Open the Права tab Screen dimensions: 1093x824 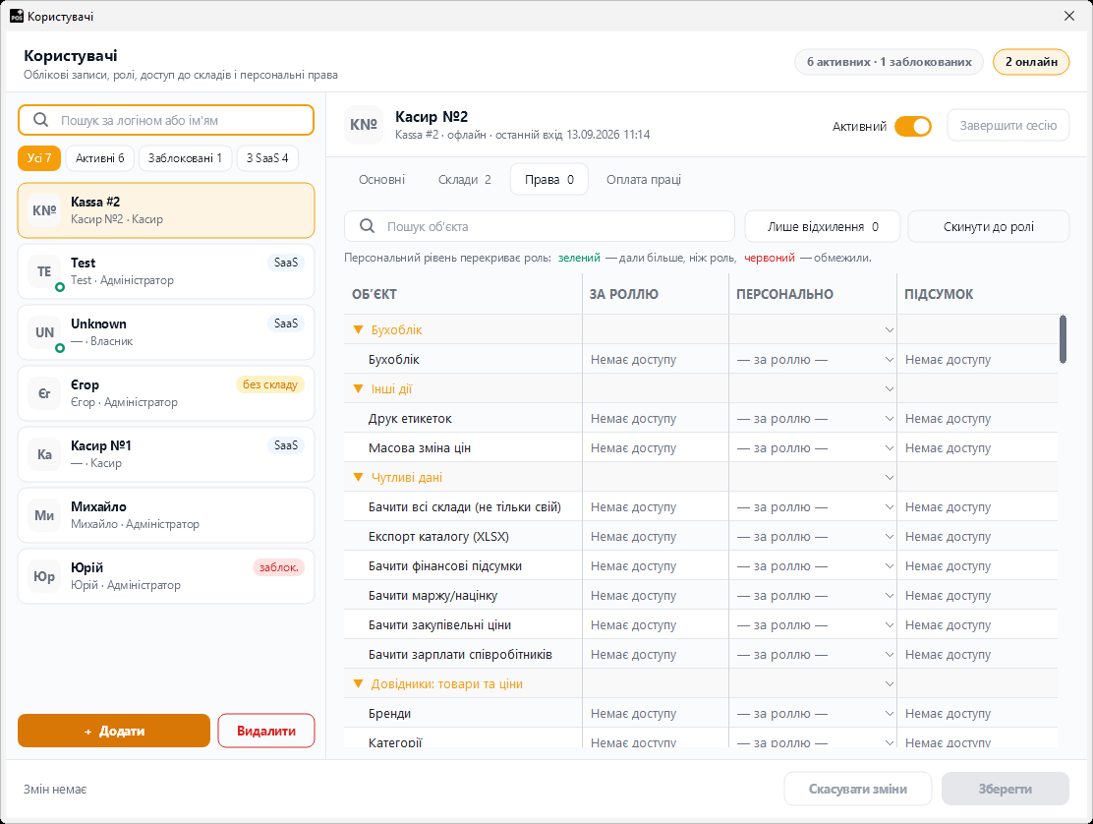(549, 179)
